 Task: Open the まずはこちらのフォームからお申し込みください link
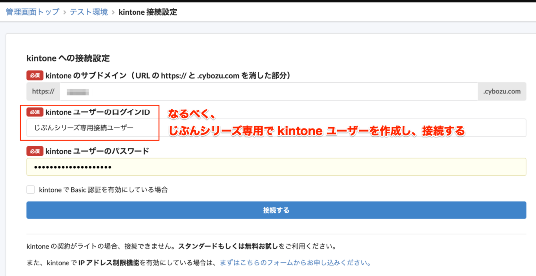click(x=295, y=263)
